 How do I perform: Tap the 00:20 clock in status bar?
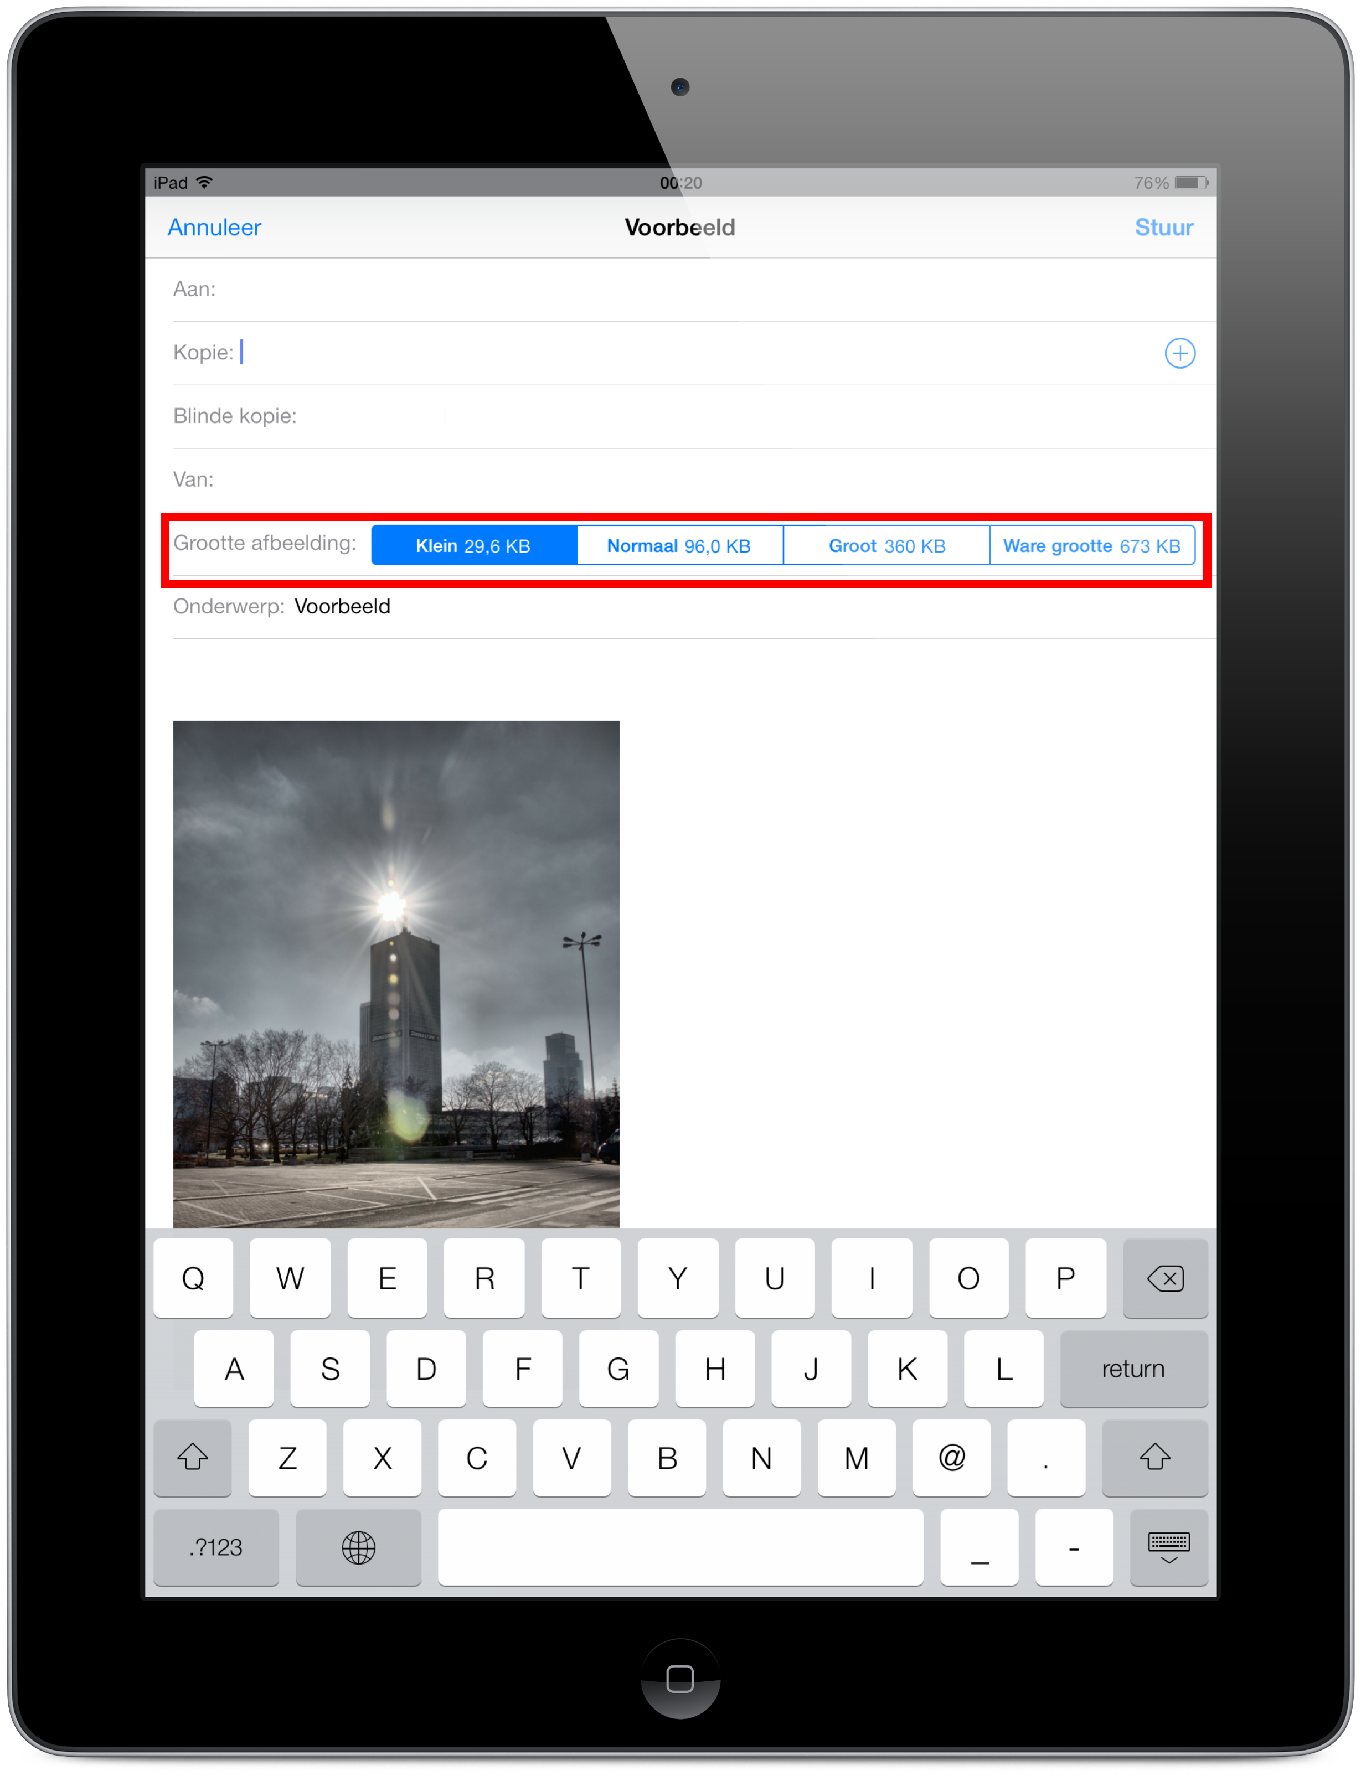(x=680, y=183)
